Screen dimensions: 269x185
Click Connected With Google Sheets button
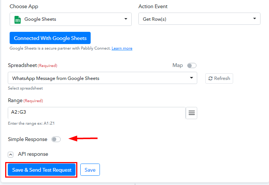50,38
